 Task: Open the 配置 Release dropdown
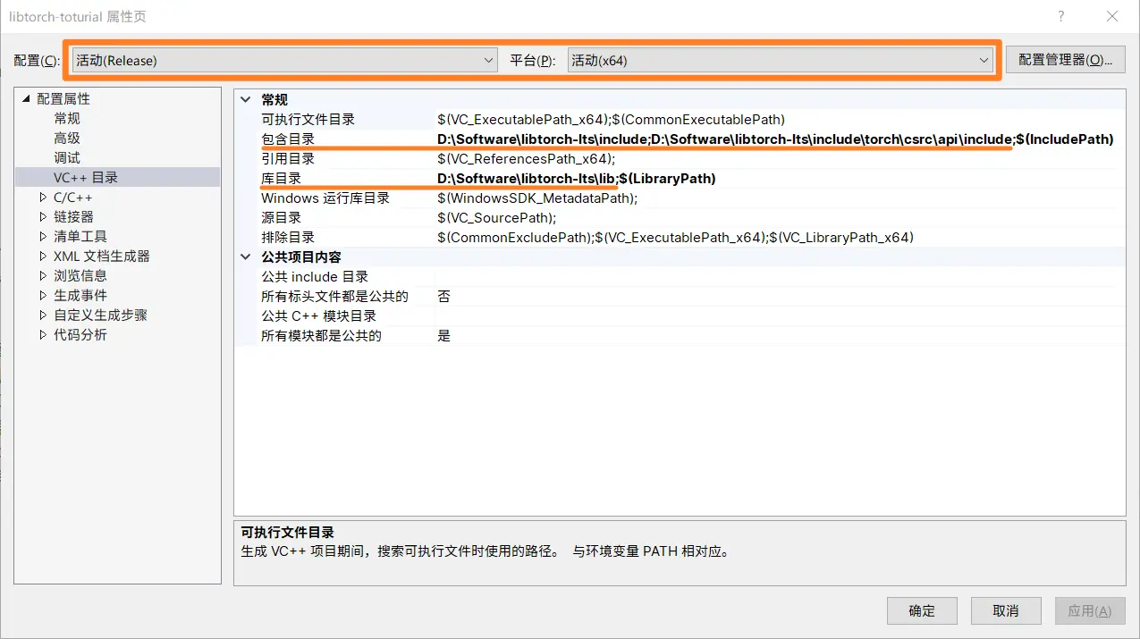pos(488,60)
